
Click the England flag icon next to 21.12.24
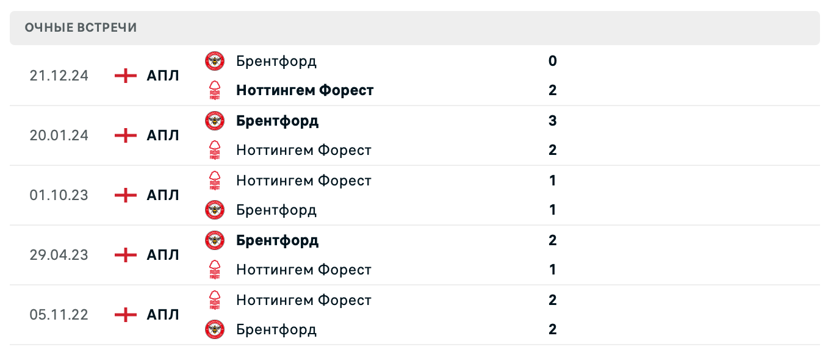tap(124, 75)
